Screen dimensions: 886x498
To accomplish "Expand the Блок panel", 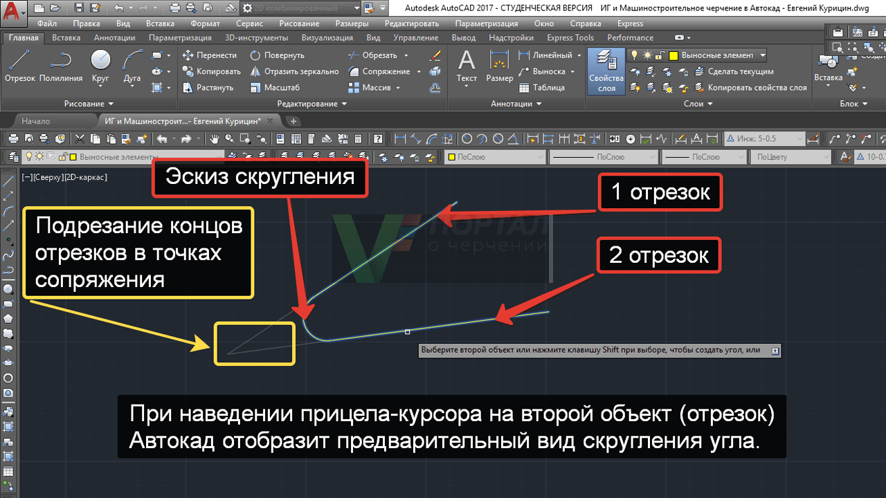I will click(x=853, y=104).
